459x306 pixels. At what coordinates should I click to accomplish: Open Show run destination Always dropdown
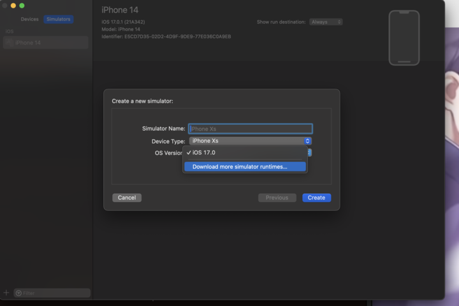[326, 22]
